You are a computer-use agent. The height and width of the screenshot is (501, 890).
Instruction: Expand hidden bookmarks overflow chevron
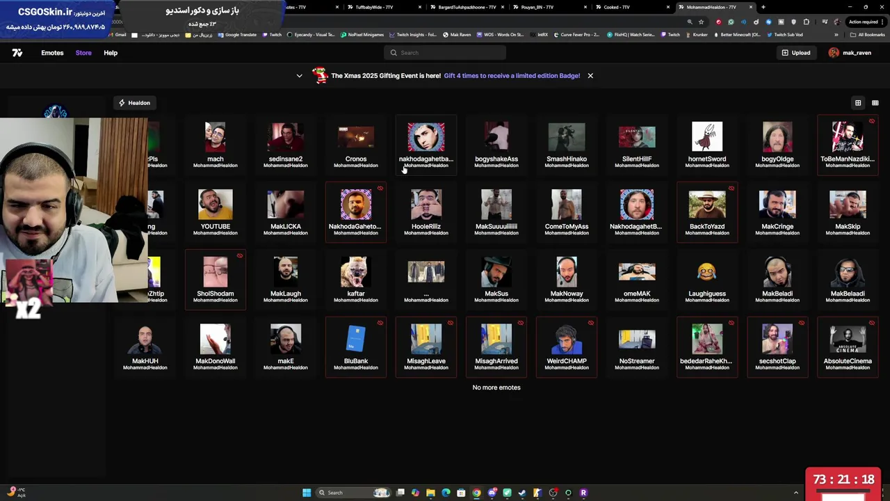coord(836,35)
